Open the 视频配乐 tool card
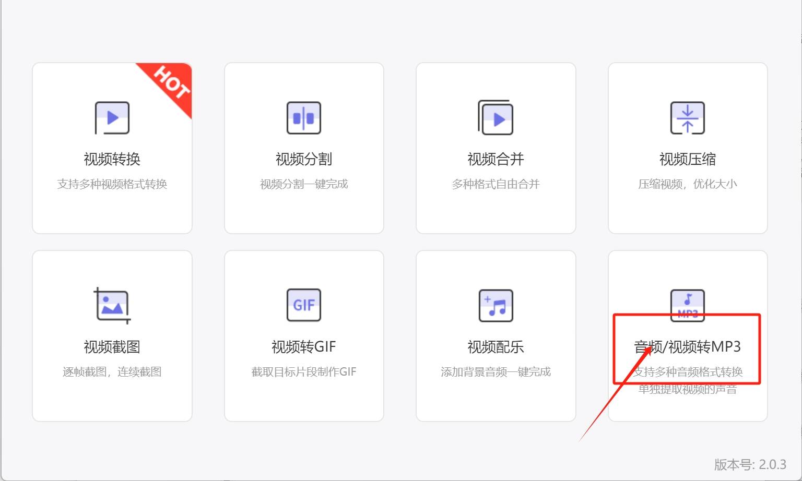Viewport: 802px width, 481px height. pos(496,336)
